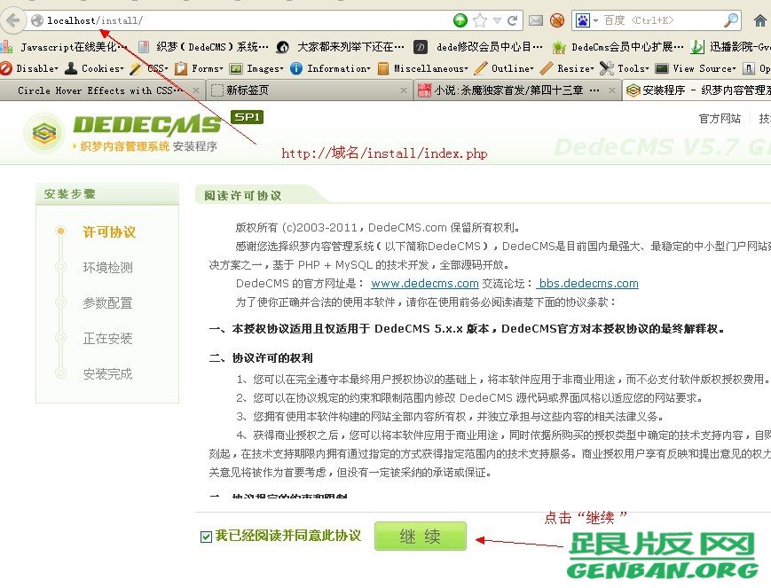The width and height of the screenshot is (771, 588).
Task: Open the envelope mail icon in toolbar
Action: pyautogui.click(x=536, y=20)
